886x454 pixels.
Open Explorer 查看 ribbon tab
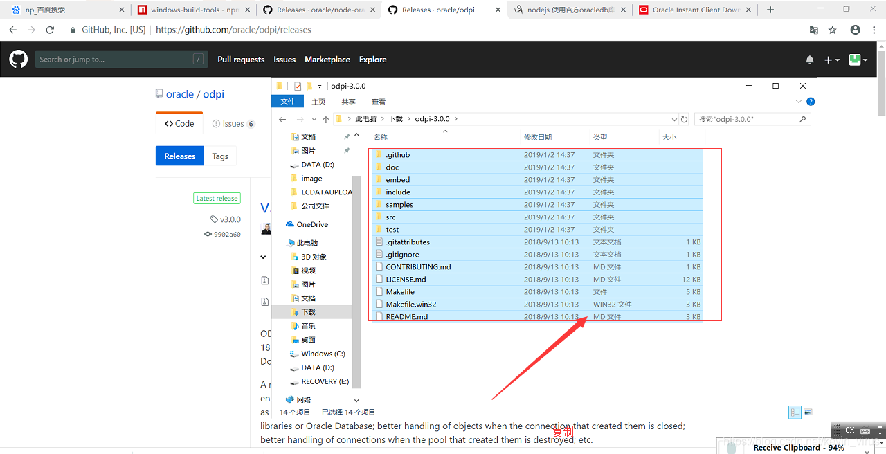point(378,102)
